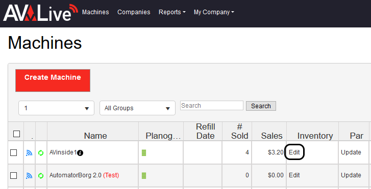Click Update par link for AutomatorBorg 2.0

point(351,175)
